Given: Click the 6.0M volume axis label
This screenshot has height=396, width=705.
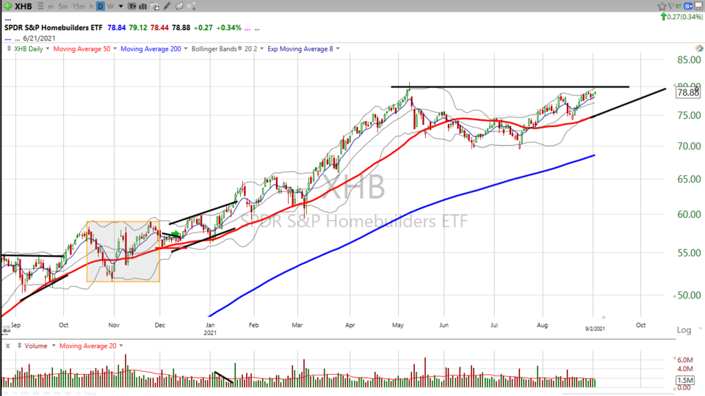Looking at the screenshot, I should pyautogui.click(x=684, y=360).
